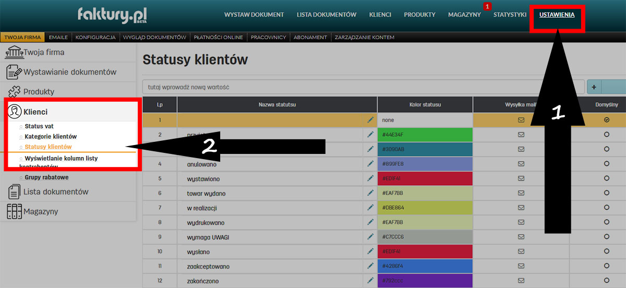
Task: Click the green #44E34F color swatch
Action: pos(425,135)
